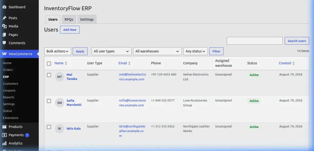The width and height of the screenshot is (314, 151).
Task: Click the Media library icon
Action: tap(4, 26)
